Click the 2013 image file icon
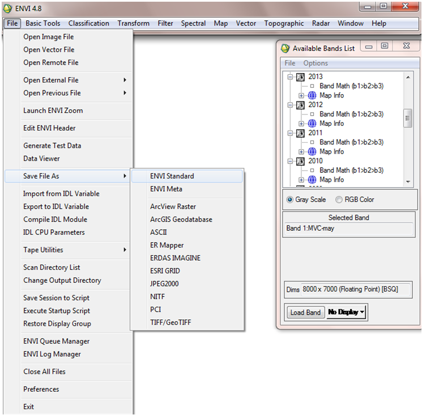The image size is (422, 415). coord(300,77)
